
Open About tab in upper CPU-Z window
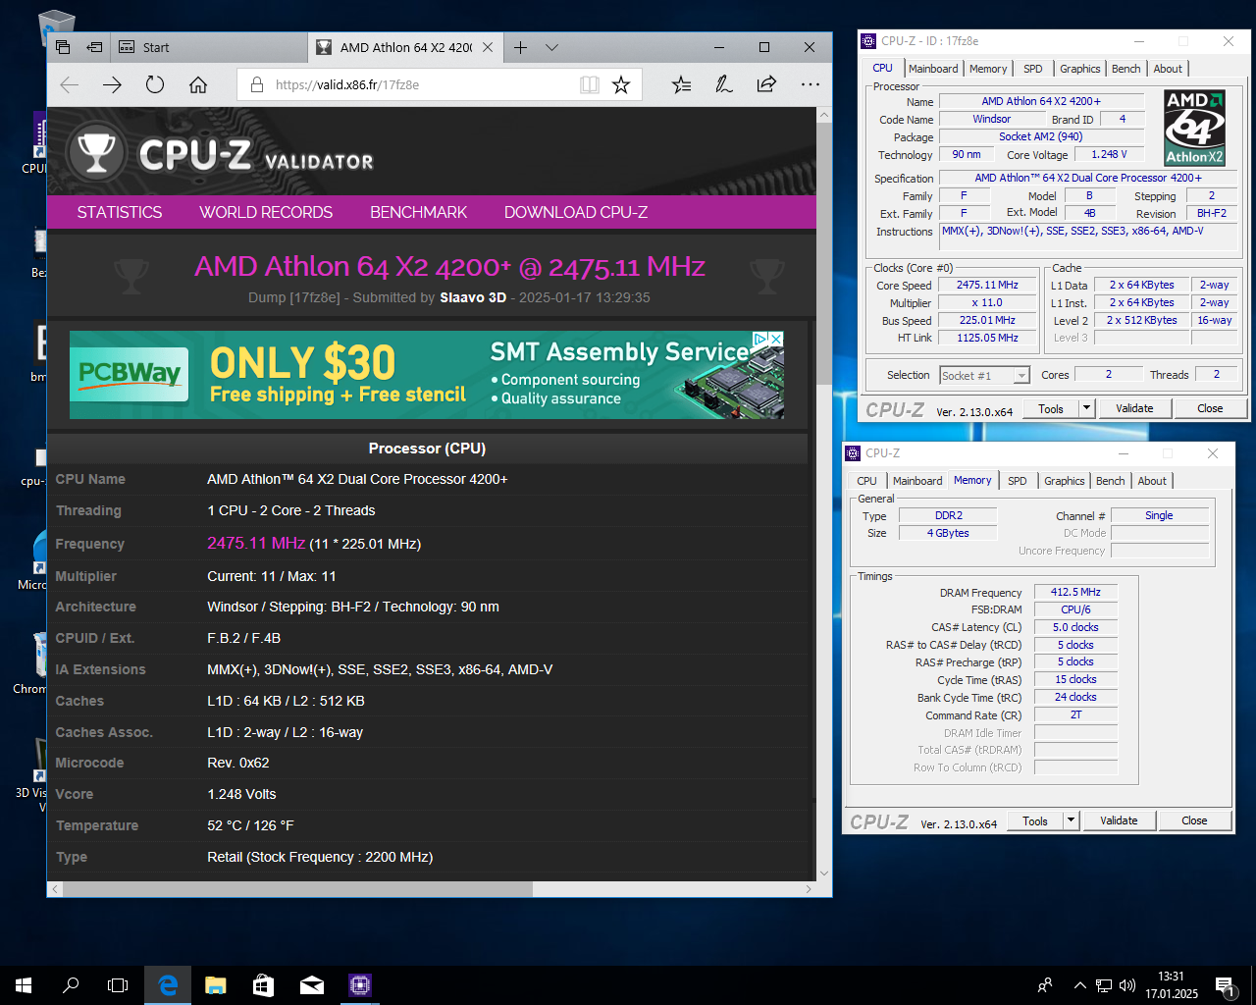coord(1168,69)
